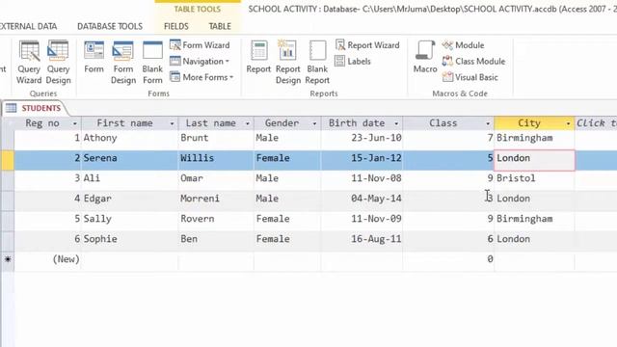
Task: Create a Blank Report
Action: tap(317, 62)
